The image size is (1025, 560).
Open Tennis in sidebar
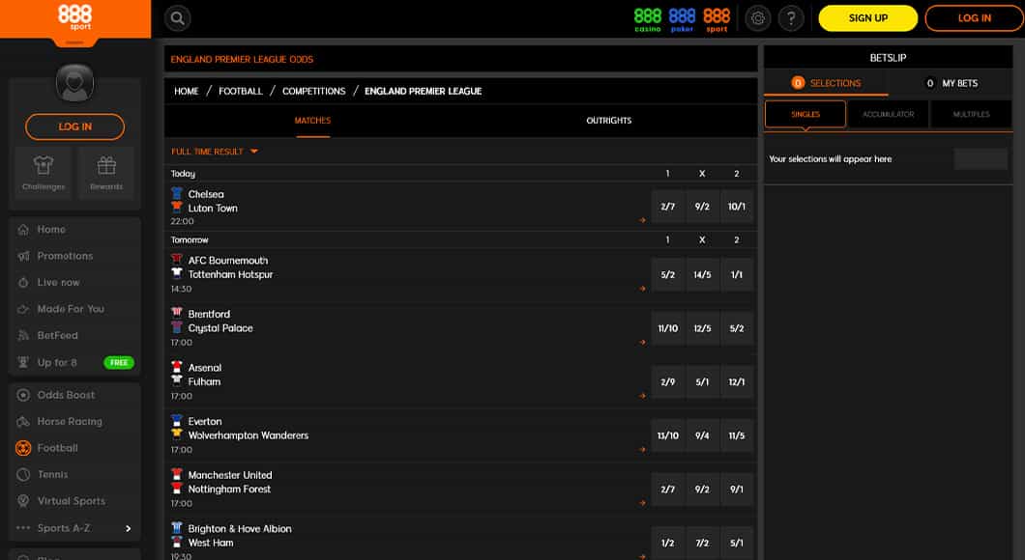[x=75, y=474]
